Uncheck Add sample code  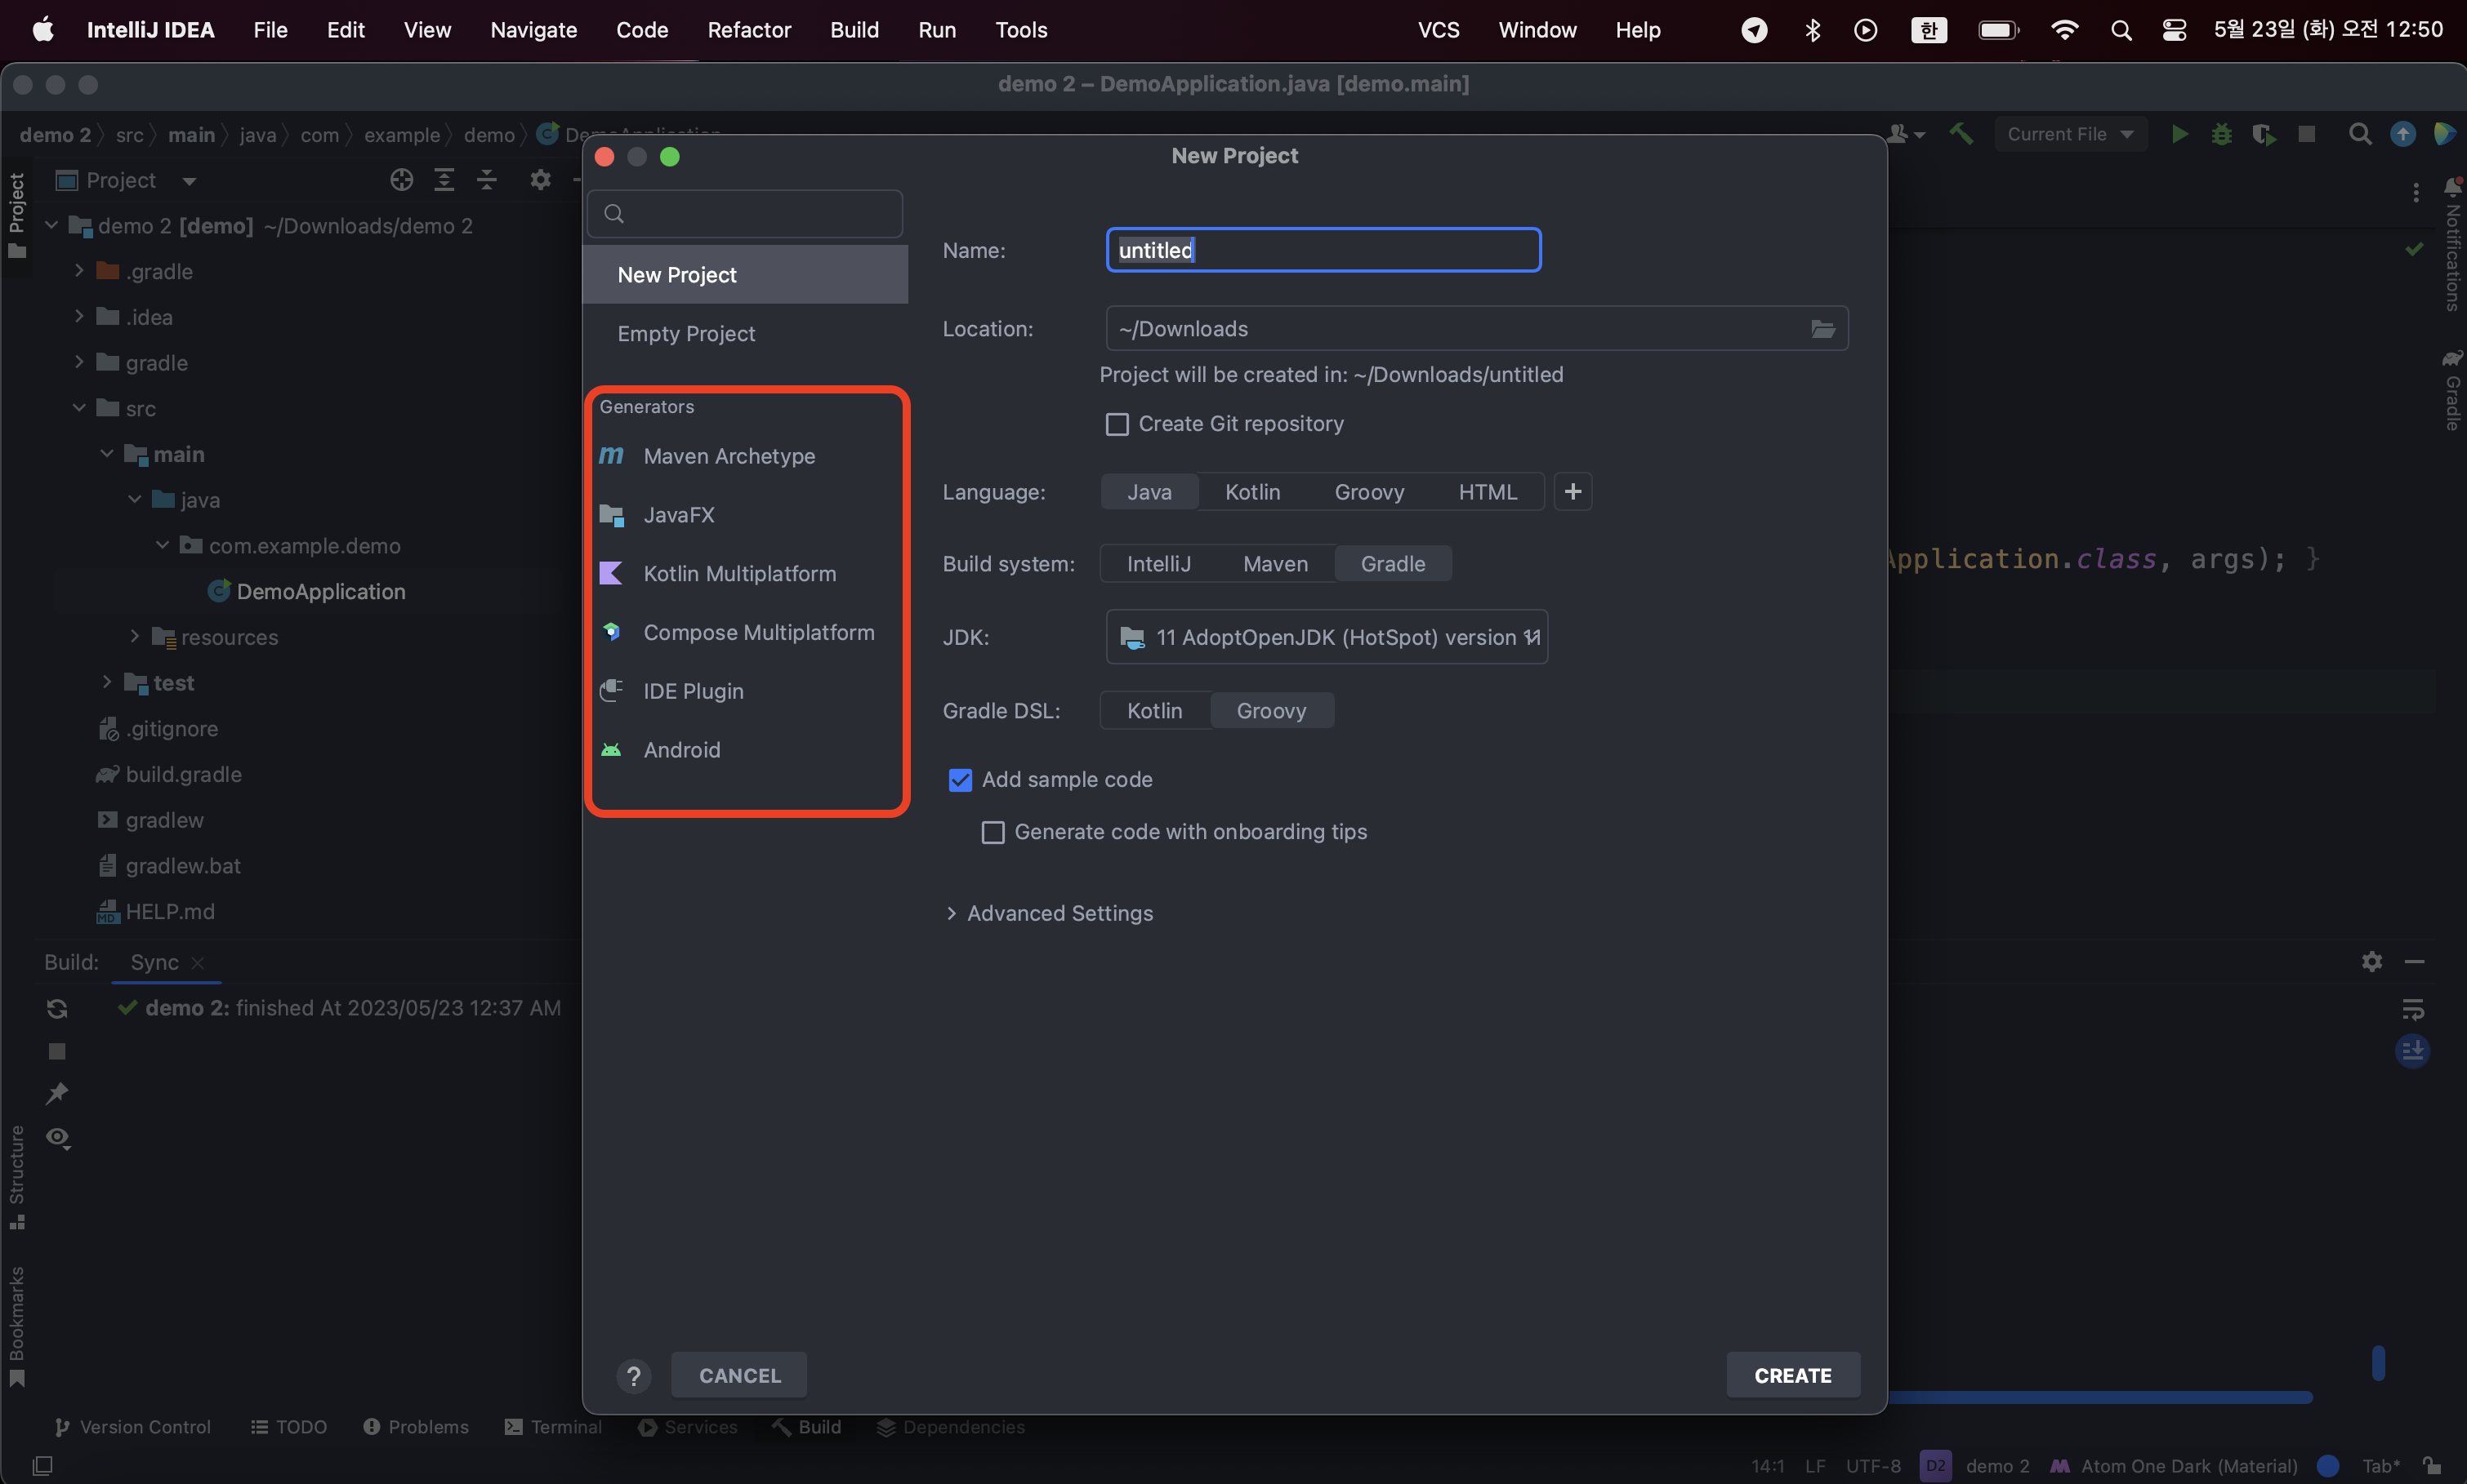tap(959, 780)
